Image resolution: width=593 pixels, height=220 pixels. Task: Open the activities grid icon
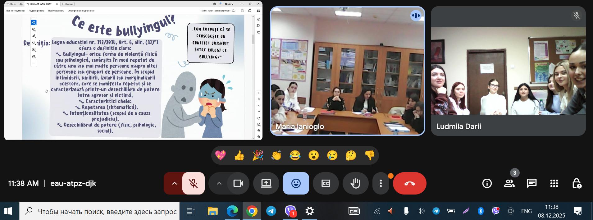click(x=554, y=183)
